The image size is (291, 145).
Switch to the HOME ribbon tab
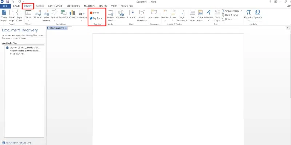point(16,6)
